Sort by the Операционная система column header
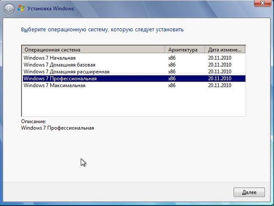Image resolution: width=274 pixels, height=206 pixels. click(x=93, y=49)
